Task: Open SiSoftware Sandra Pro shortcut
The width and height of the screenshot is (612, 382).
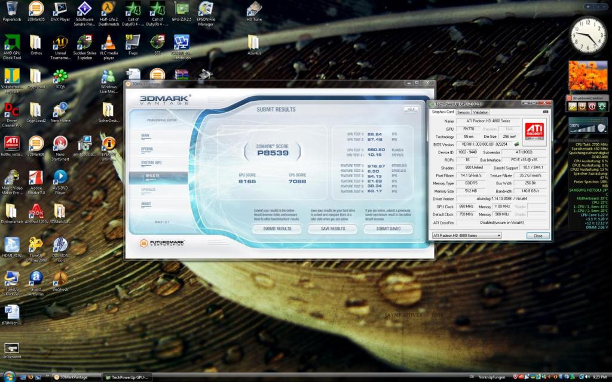Action: [84, 14]
